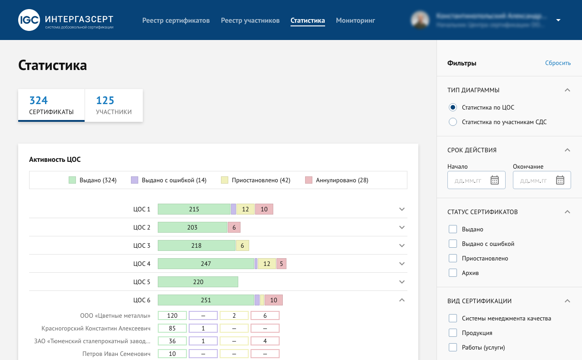Image resolution: width=582 pixels, height=360 pixels.
Task: Click Сбросить to reset filters
Action: pos(558,63)
